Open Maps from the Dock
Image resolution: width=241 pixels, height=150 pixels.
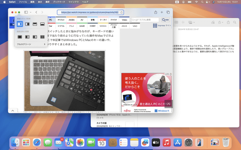click(69, 143)
